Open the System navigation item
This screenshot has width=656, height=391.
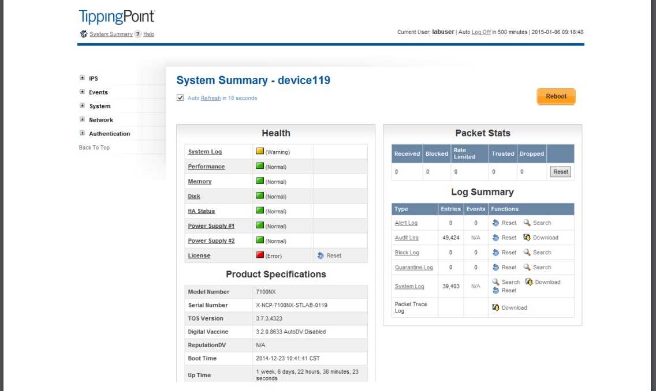click(99, 106)
